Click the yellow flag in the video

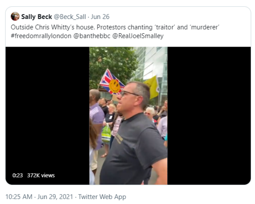(152, 87)
